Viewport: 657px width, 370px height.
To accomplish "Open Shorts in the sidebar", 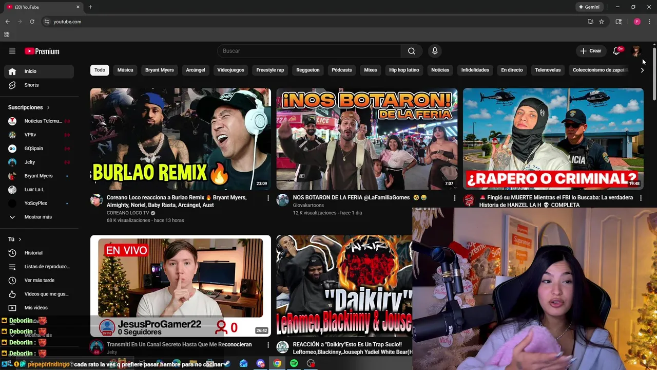I will click(39, 85).
